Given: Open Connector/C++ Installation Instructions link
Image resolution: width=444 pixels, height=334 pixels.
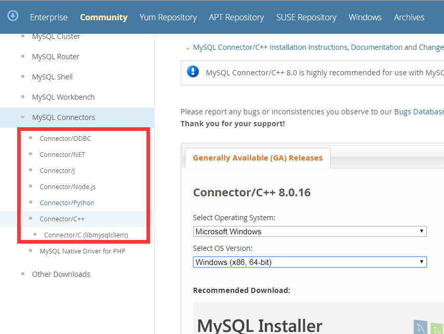Looking at the screenshot, I should 270,47.
